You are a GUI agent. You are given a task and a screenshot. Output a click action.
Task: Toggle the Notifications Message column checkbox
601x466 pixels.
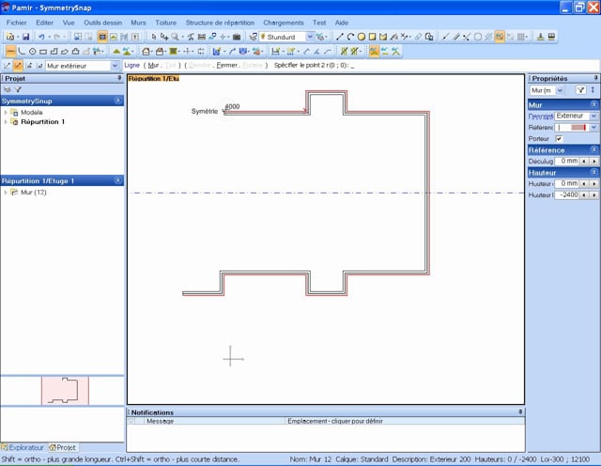pos(132,421)
